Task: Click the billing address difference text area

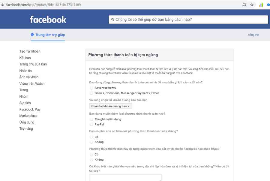Action: click(x=125, y=177)
